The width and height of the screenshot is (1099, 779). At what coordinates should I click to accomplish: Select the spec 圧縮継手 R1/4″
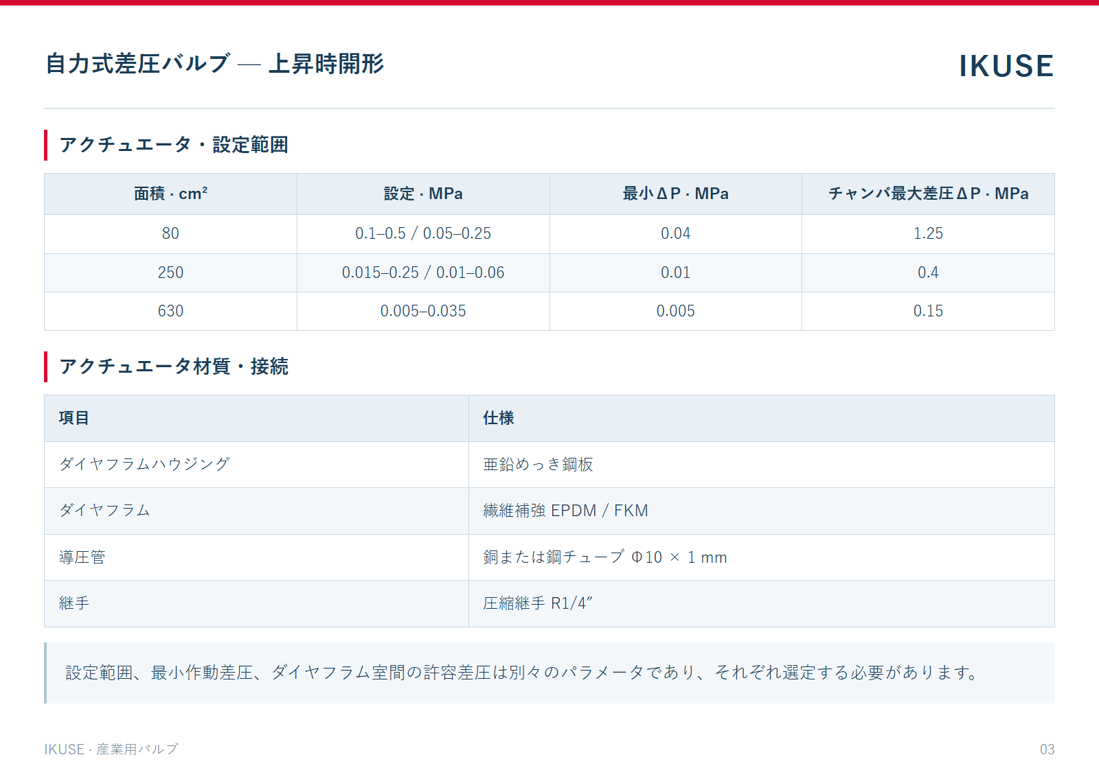(x=538, y=603)
